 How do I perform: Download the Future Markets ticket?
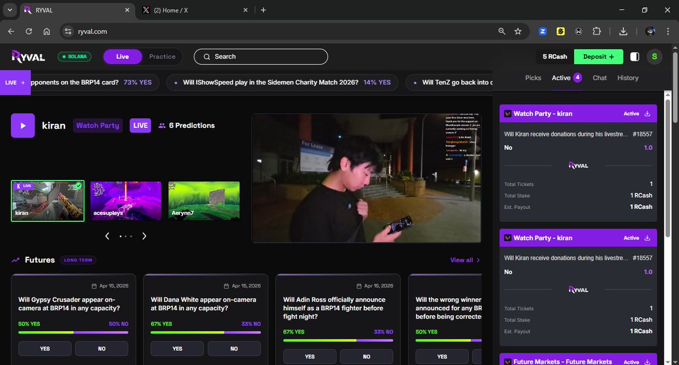tap(647, 362)
